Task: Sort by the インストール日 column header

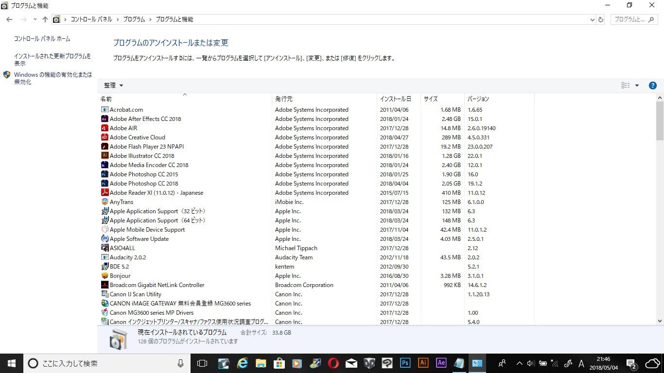Action: (399, 99)
